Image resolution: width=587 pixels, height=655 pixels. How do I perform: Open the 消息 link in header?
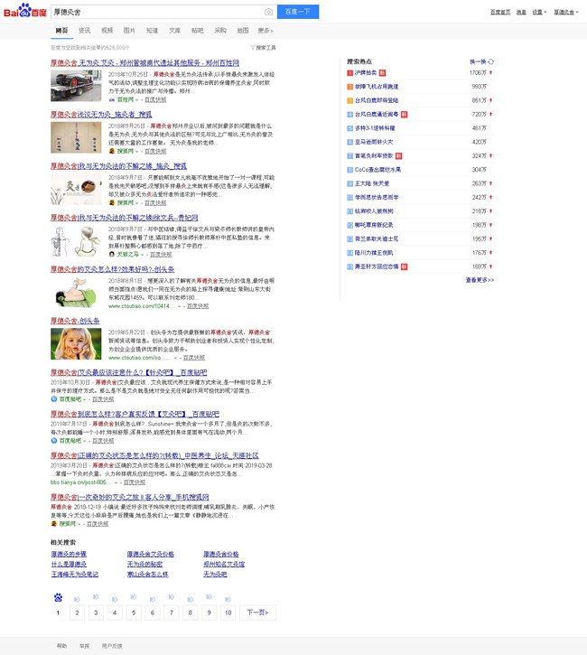point(521,12)
